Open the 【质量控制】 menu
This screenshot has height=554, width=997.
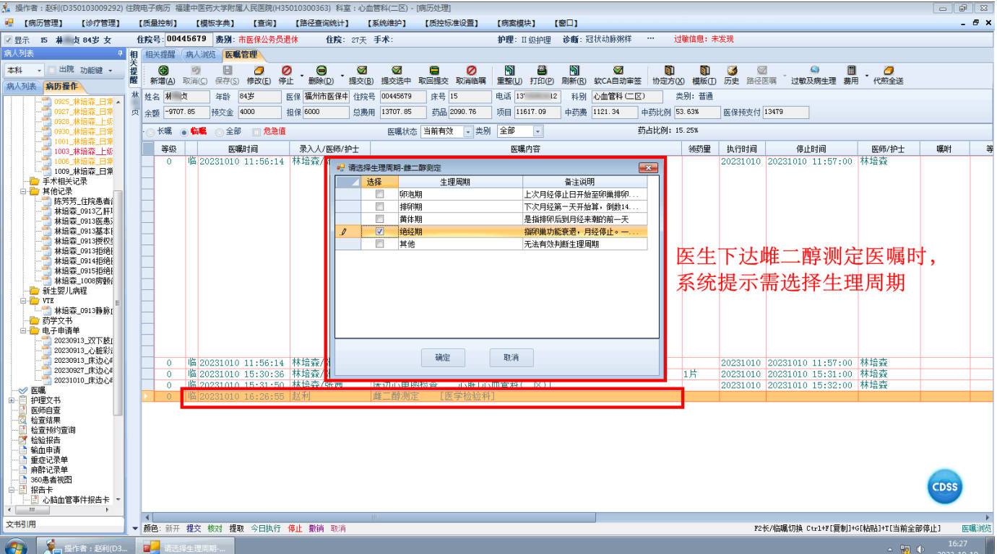tap(156, 23)
